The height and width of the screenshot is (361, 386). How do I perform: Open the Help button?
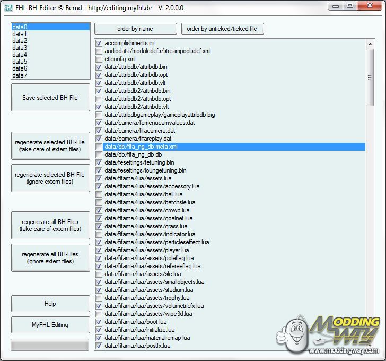(50, 304)
